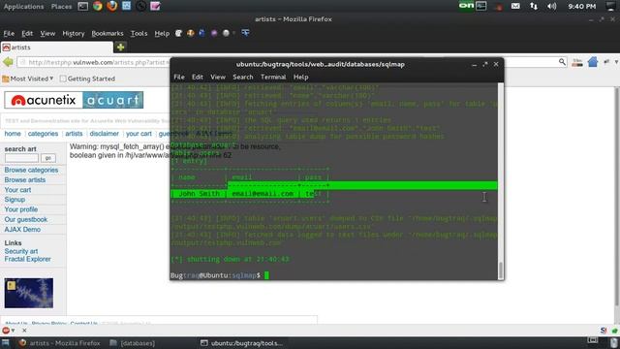The image size is (620, 349).
Task: Switch to ubuntu:/bugtraq/tools taskbar entry
Action: point(241,343)
